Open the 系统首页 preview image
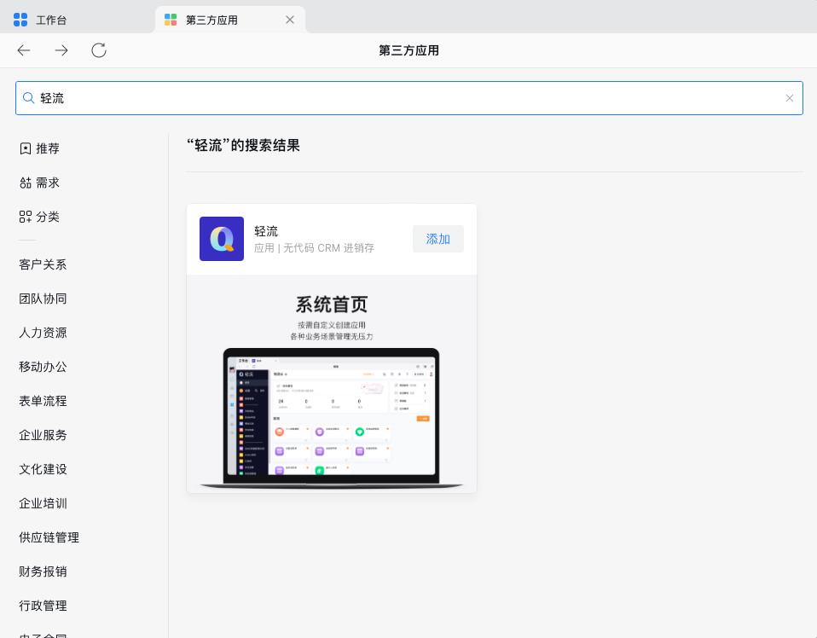Screen dimensions: 817x638 332,384
